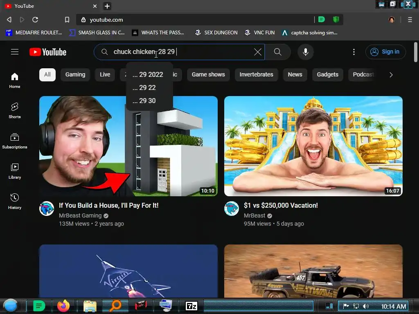Open MEDIAFIRE ROULET... bookmark
Screen dimensions: 419x314
[34, 33]
